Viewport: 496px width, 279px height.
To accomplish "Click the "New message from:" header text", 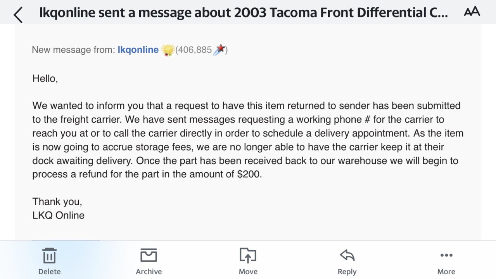I will 73,50.
